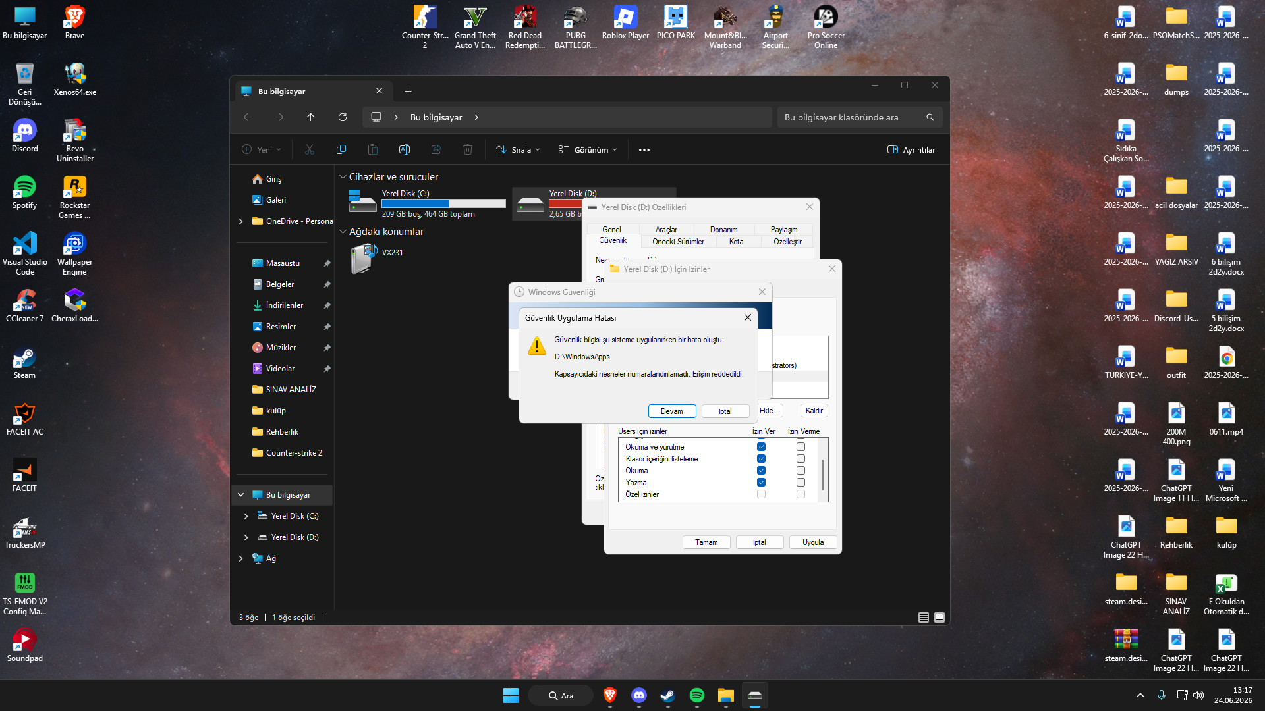The height and width of the screenshot is (711, 1265).
Task: Open the Araçlar tab in disk properties
Action: [666, 230]
